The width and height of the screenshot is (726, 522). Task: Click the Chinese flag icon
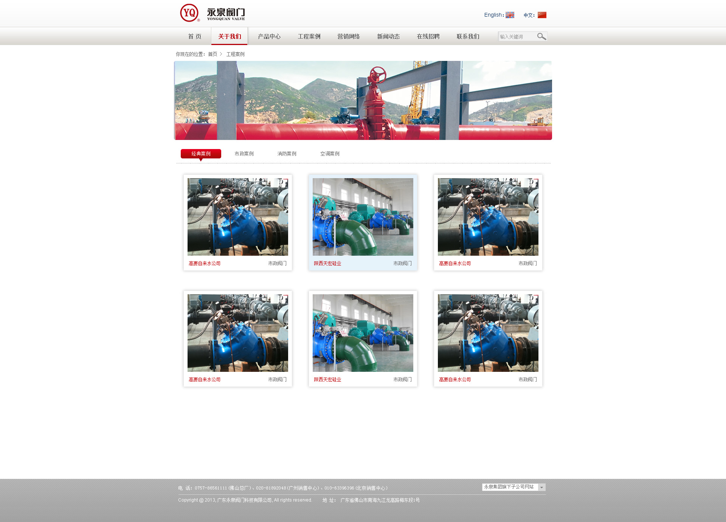542,15
